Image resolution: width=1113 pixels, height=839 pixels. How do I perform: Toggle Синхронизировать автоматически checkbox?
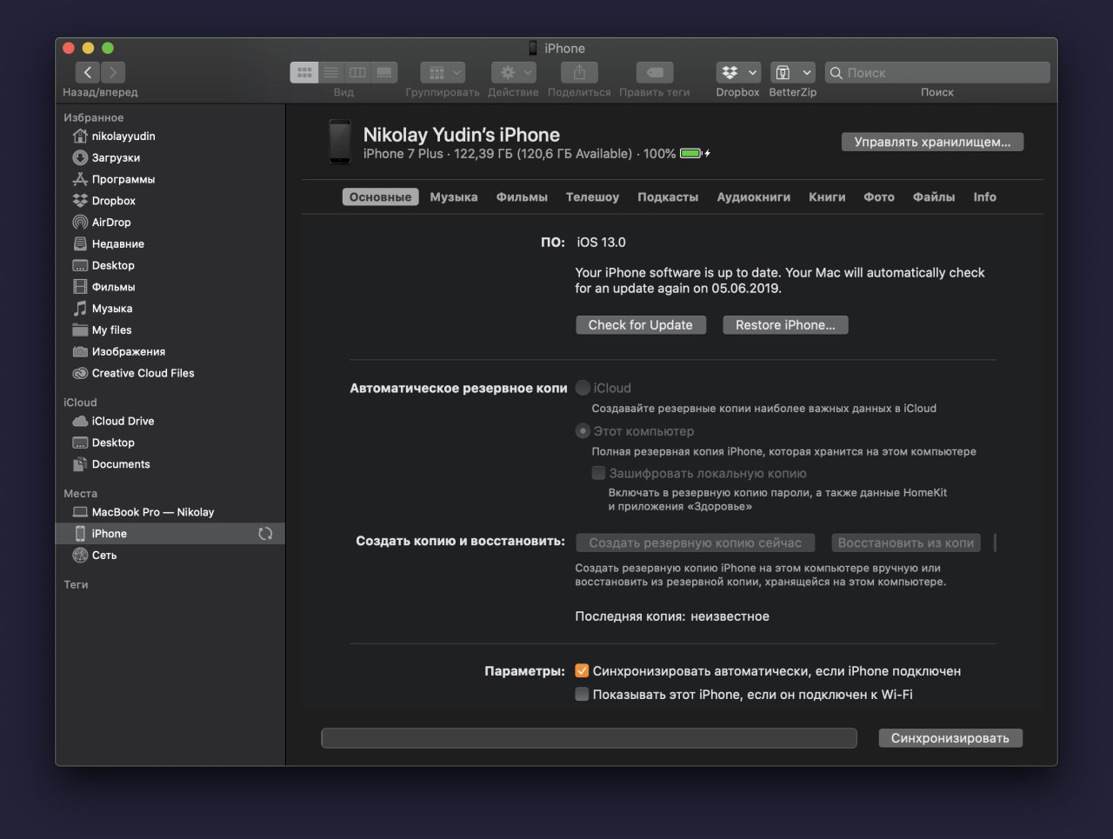583,671
